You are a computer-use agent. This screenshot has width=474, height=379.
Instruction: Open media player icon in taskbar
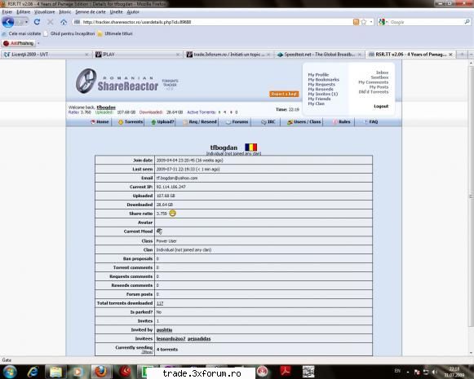click(78, 372)
